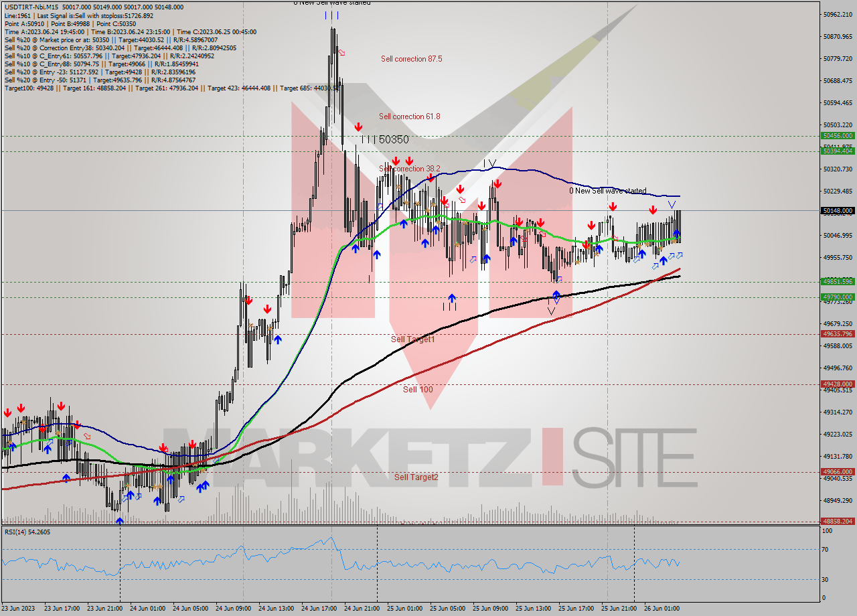
Task: Select the 'Sell %20 @ Entry -50' line
Action: [x=100, y=80]
